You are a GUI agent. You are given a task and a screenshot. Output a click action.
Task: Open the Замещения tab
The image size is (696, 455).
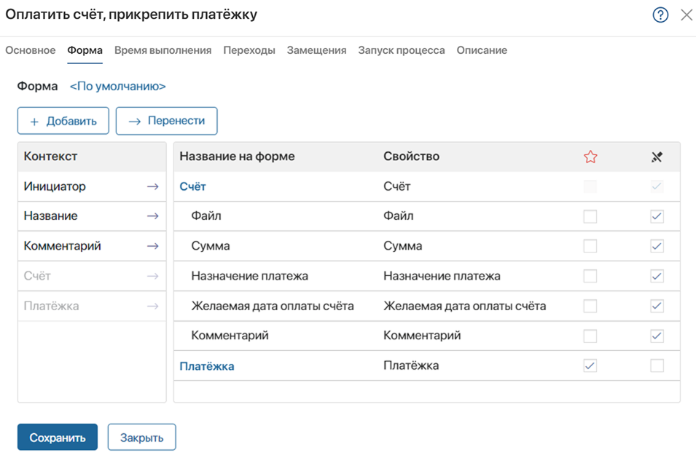(x=316, y=50)
